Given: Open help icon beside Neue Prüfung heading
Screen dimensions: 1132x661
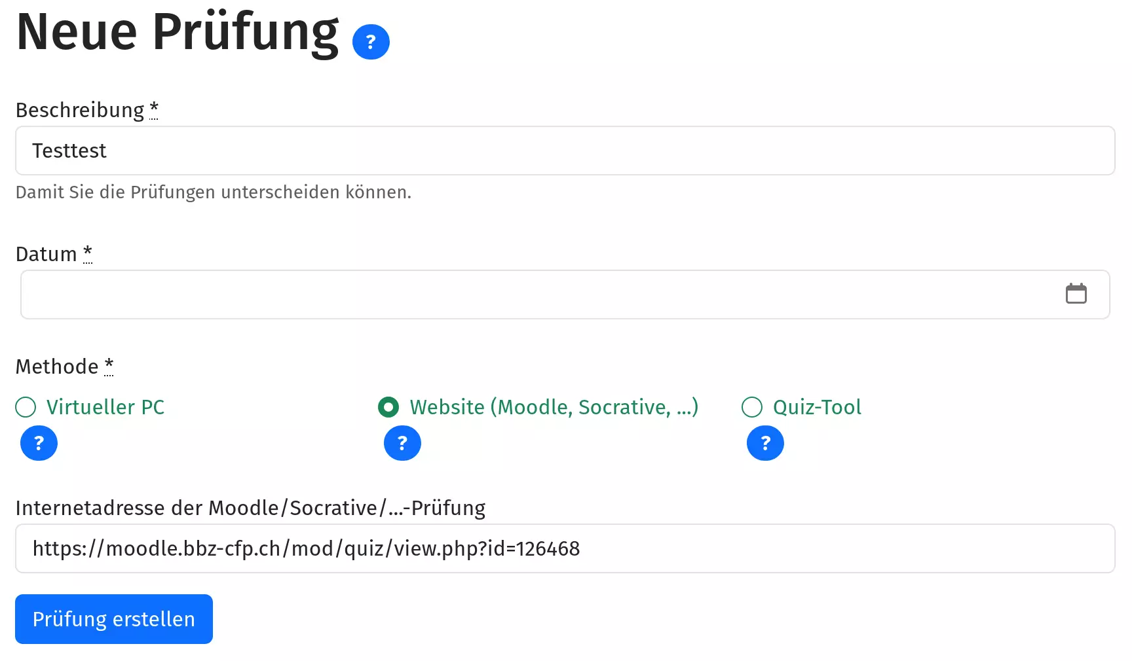Looking at the screenshot, I should 371,42.
